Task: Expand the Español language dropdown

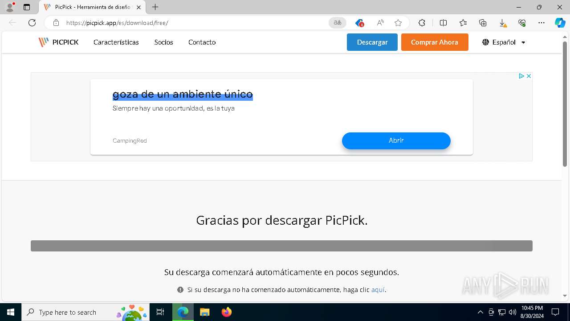Action: pyautogui.click(x=504, y=42)
